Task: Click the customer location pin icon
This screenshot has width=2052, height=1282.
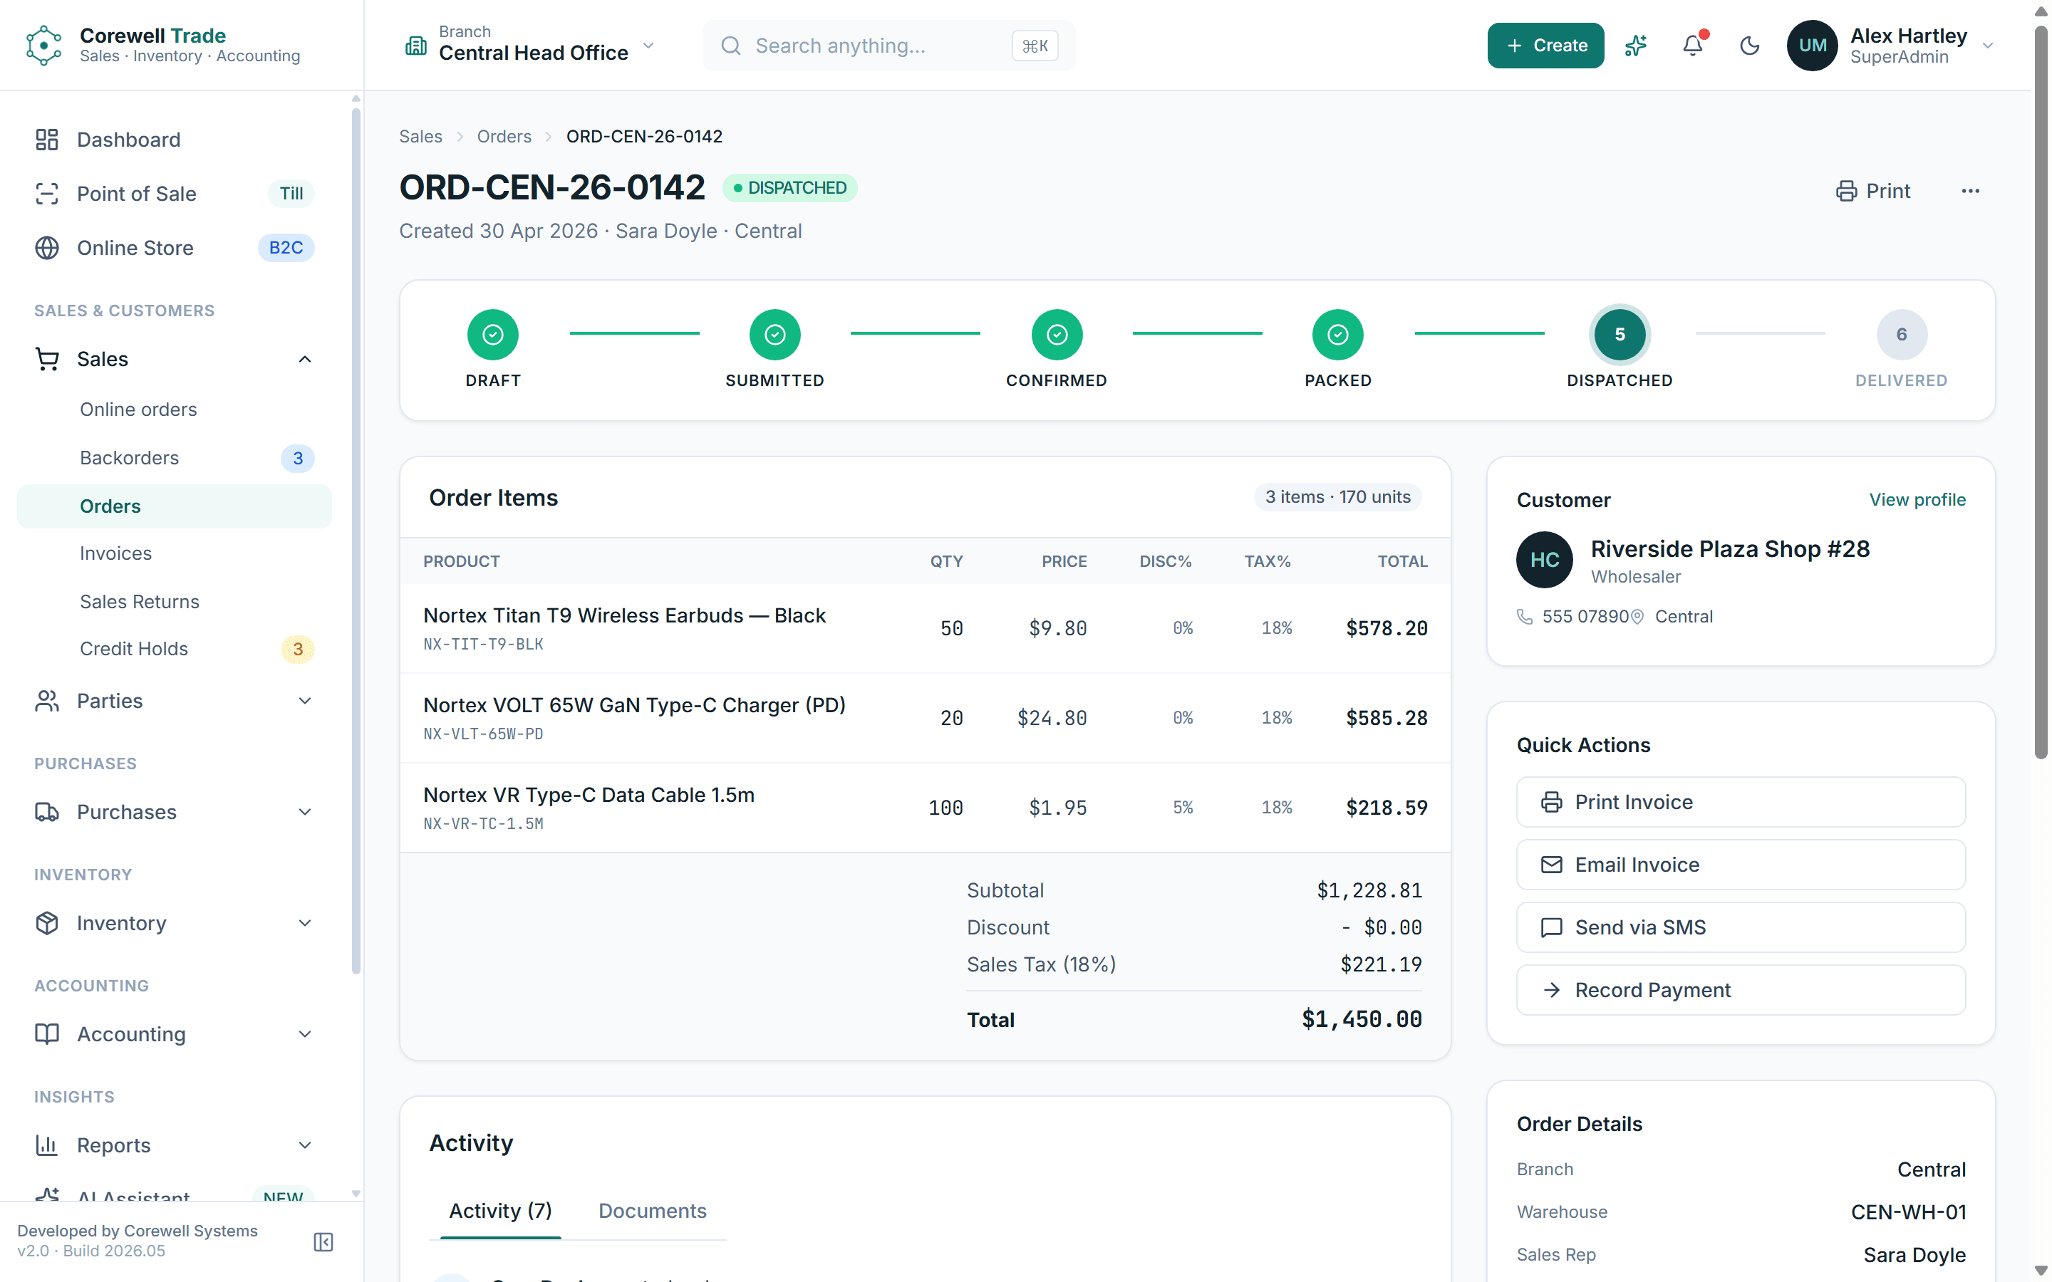Action: [1637, 617]
